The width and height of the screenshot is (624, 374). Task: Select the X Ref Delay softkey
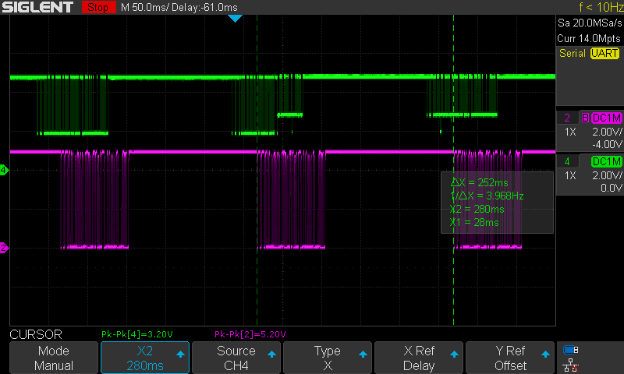tap(418, 358)
